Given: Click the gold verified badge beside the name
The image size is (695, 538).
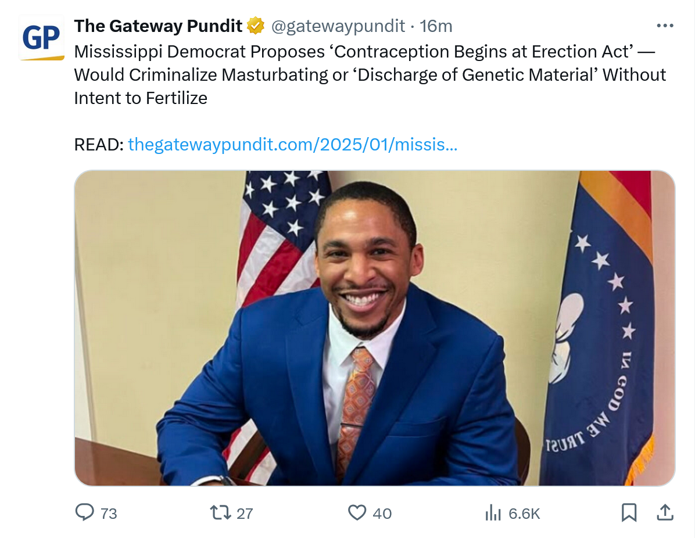Looking at the screenshot, I should click(x=256, y=26).
